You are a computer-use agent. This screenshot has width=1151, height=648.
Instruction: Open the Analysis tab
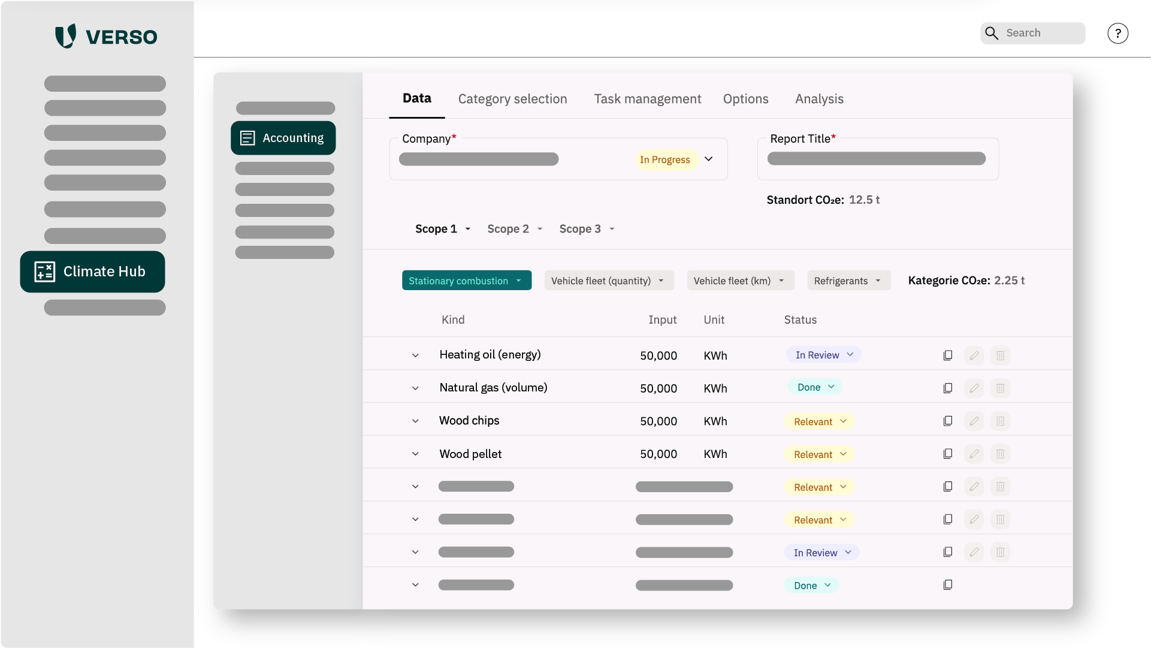819,99
